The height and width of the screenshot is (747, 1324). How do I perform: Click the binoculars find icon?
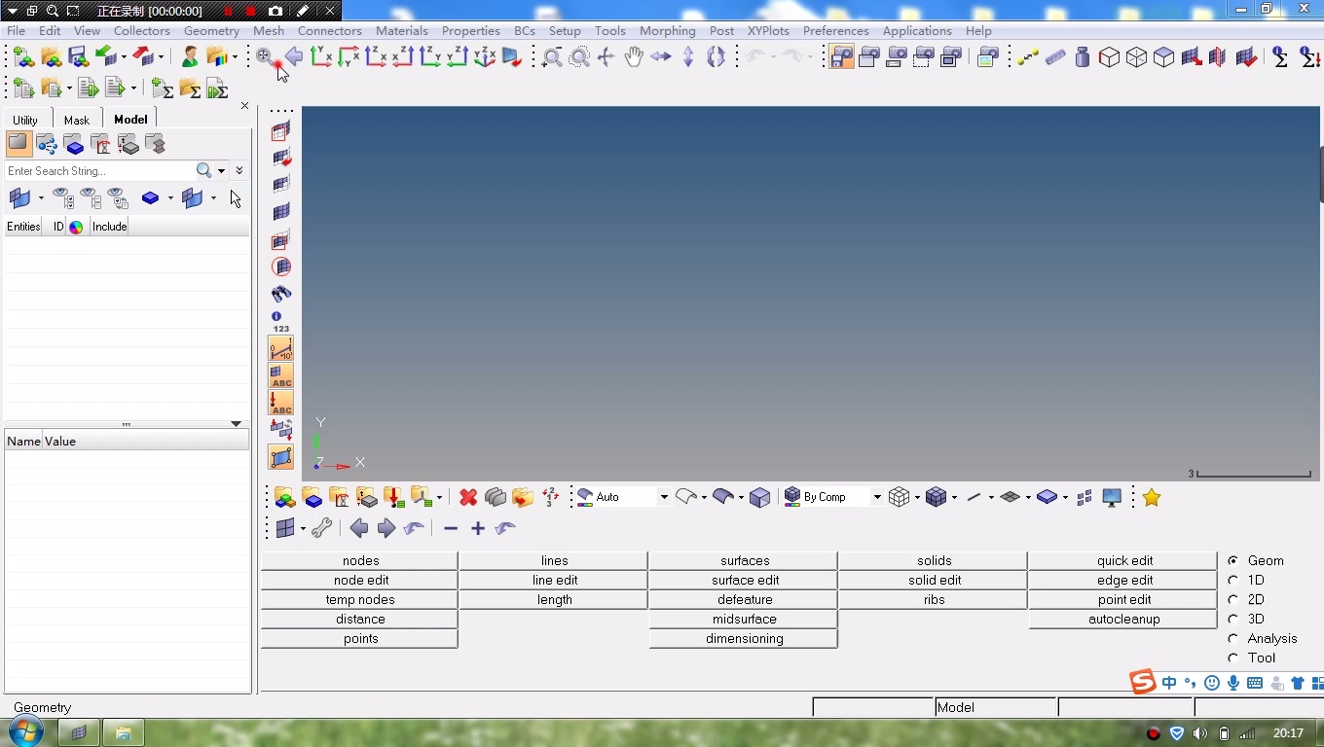[x=281, y=294]
